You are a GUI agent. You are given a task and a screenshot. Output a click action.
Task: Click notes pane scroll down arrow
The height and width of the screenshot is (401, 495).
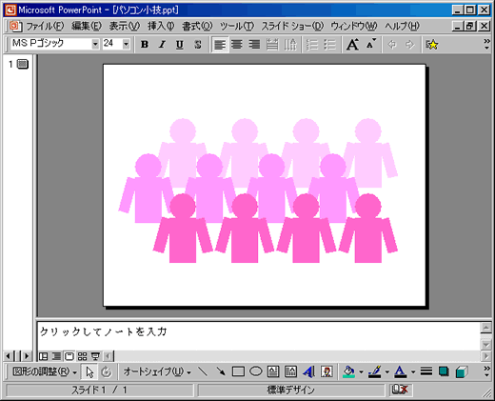click(486, 344)
